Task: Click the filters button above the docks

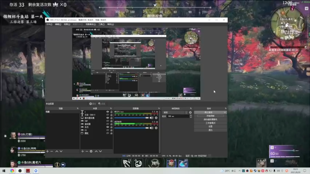Action: tap(102, 104)
